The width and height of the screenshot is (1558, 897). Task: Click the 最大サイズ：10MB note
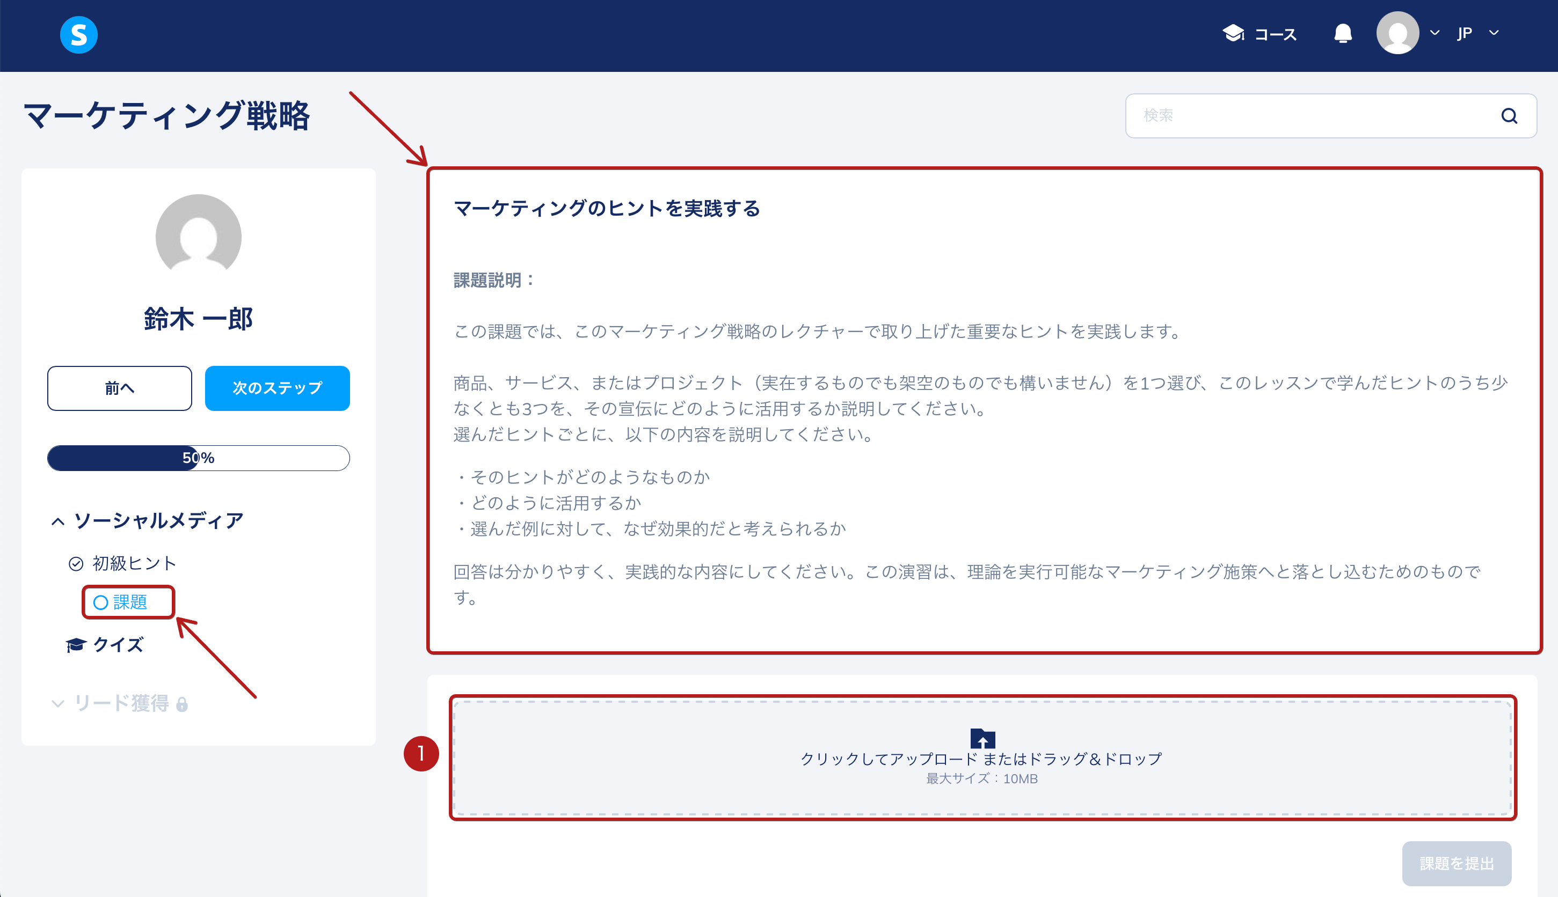click(981, 779)
